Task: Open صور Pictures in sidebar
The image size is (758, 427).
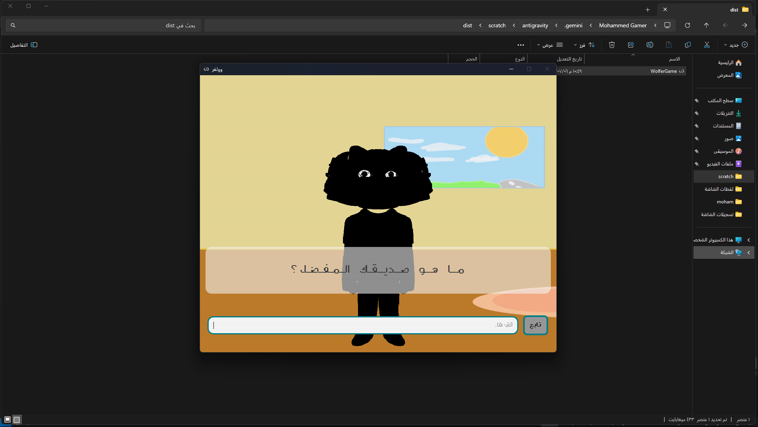Action: [733, 139]
